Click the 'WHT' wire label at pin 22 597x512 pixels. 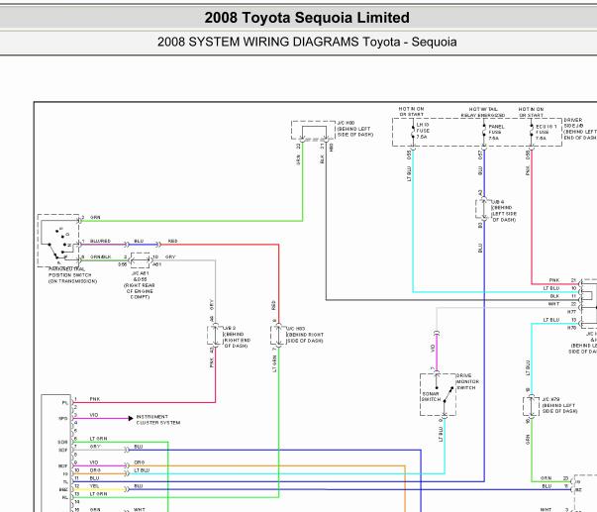pyautogui.click(x=553, y=304)
